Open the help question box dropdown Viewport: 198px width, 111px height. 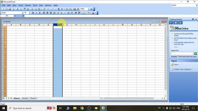pos(196,5)
